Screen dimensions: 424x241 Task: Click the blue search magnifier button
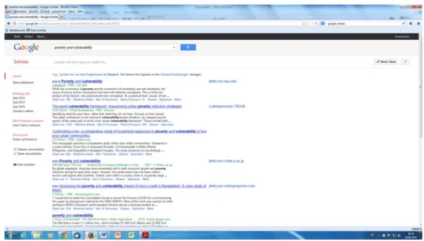point(188,47)
